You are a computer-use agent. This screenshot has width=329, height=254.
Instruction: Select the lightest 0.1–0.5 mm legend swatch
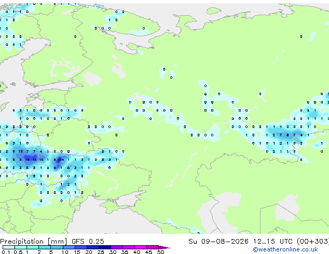pos(9,247)
